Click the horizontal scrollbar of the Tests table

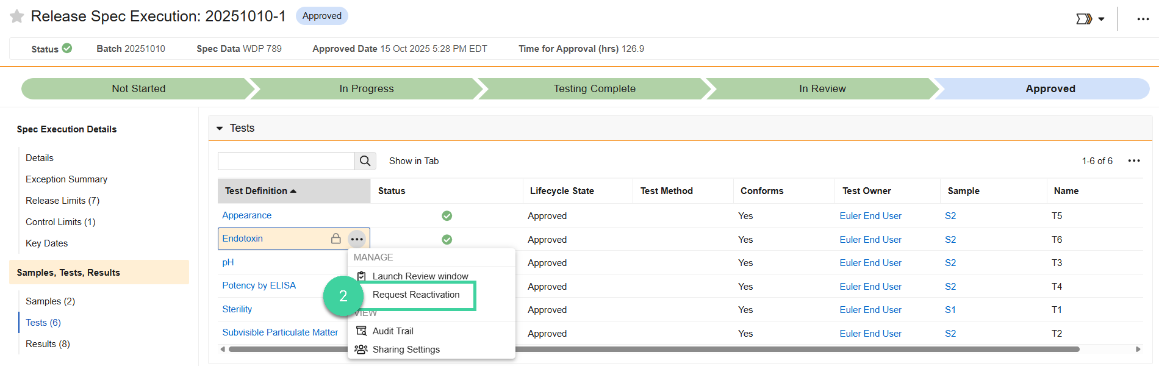pos(654,350)
